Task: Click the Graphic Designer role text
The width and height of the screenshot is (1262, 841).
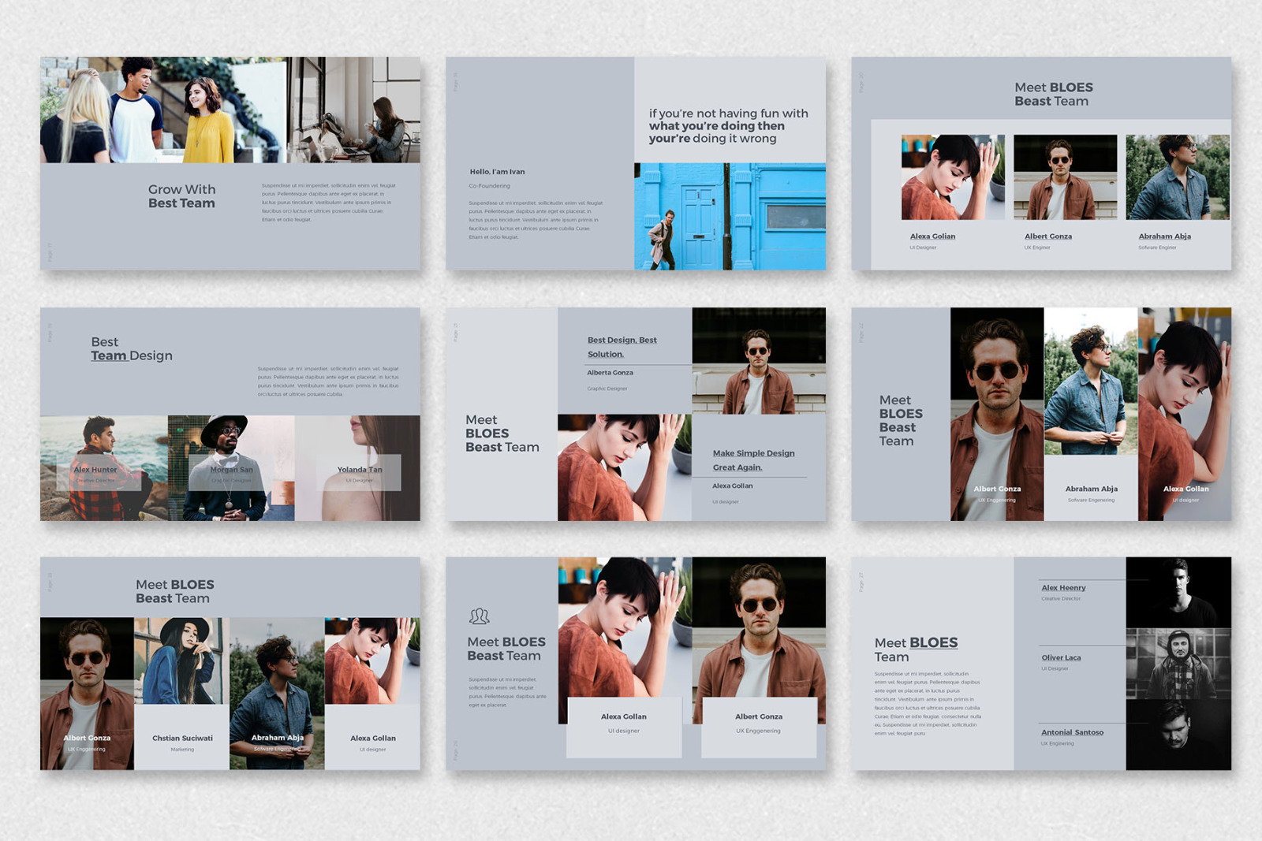Action: point(607,389)
